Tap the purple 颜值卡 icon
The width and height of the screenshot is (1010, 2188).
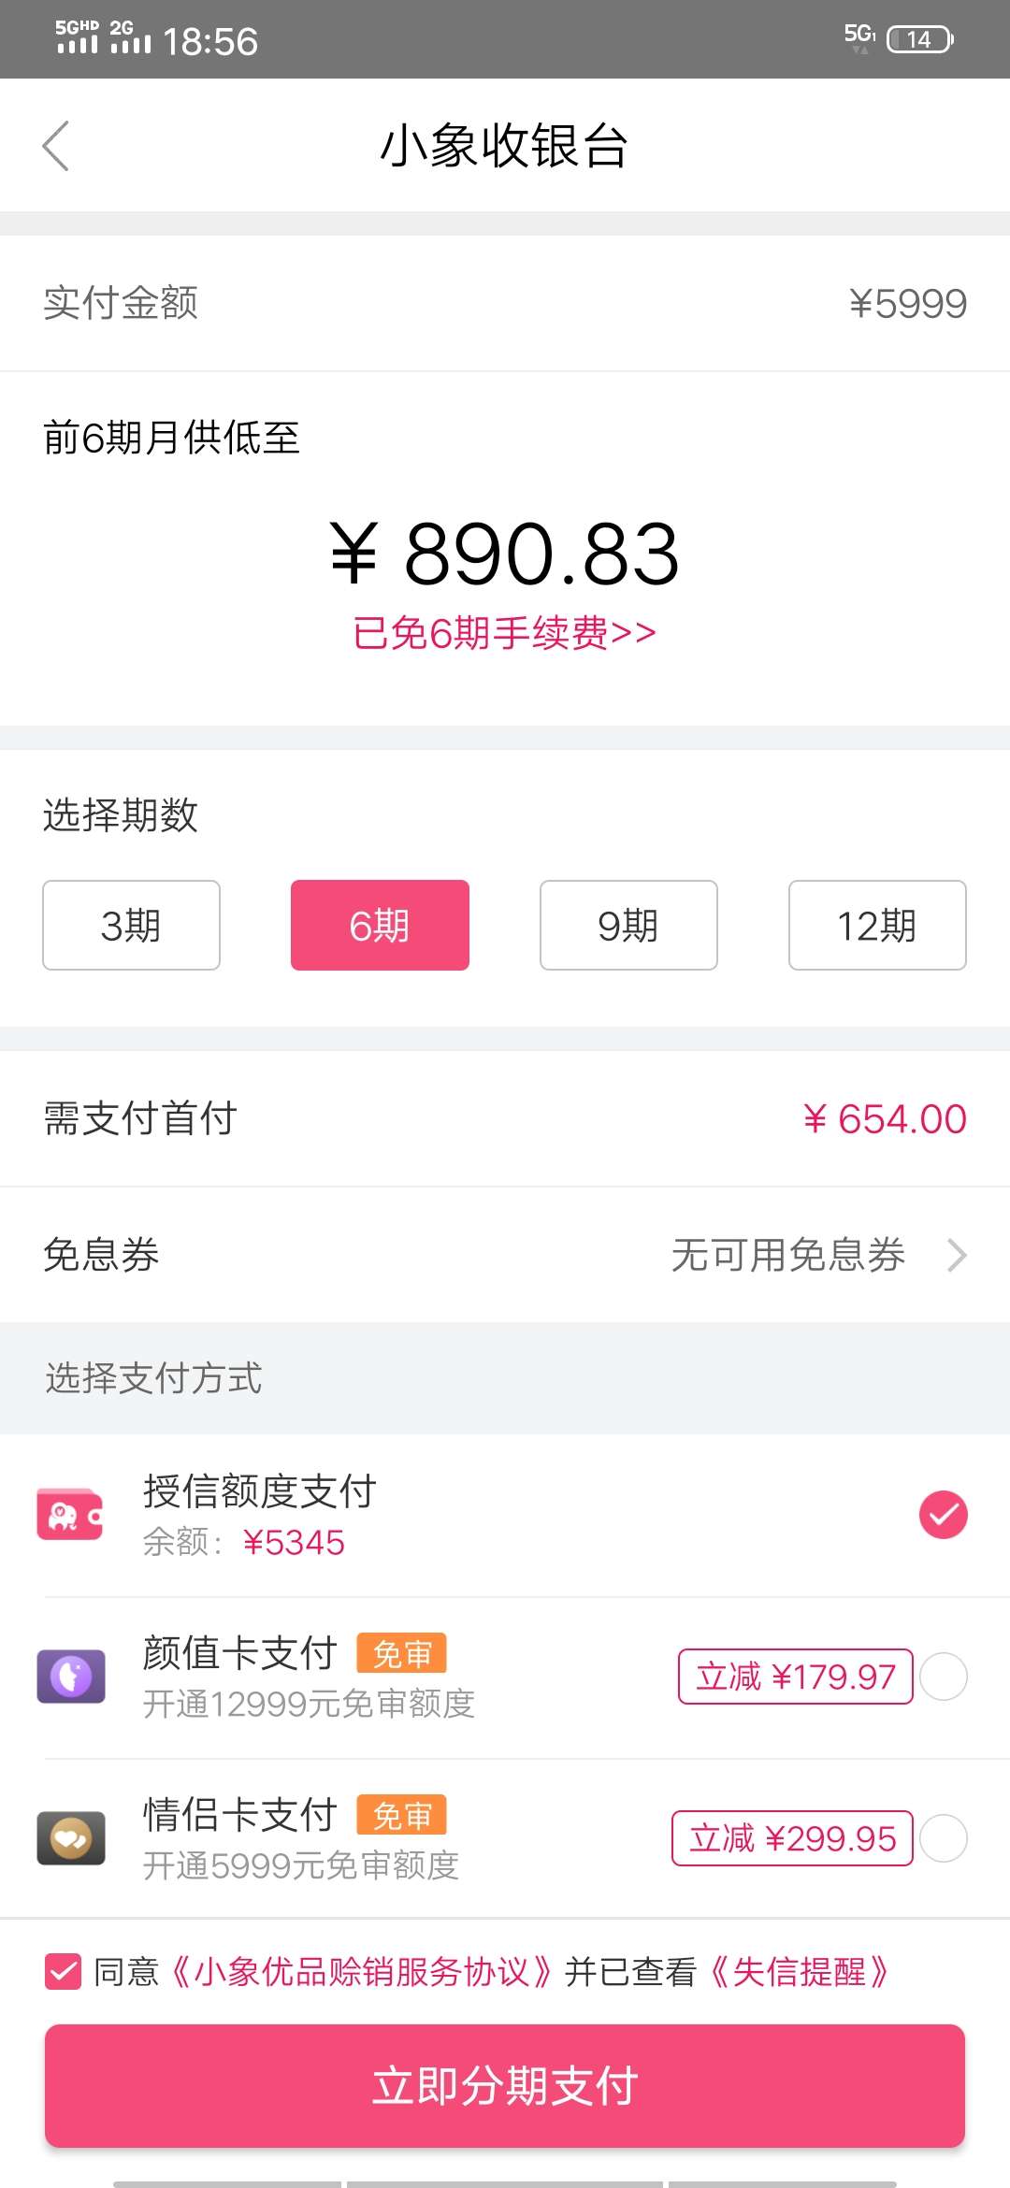(x=71, y=1676)
